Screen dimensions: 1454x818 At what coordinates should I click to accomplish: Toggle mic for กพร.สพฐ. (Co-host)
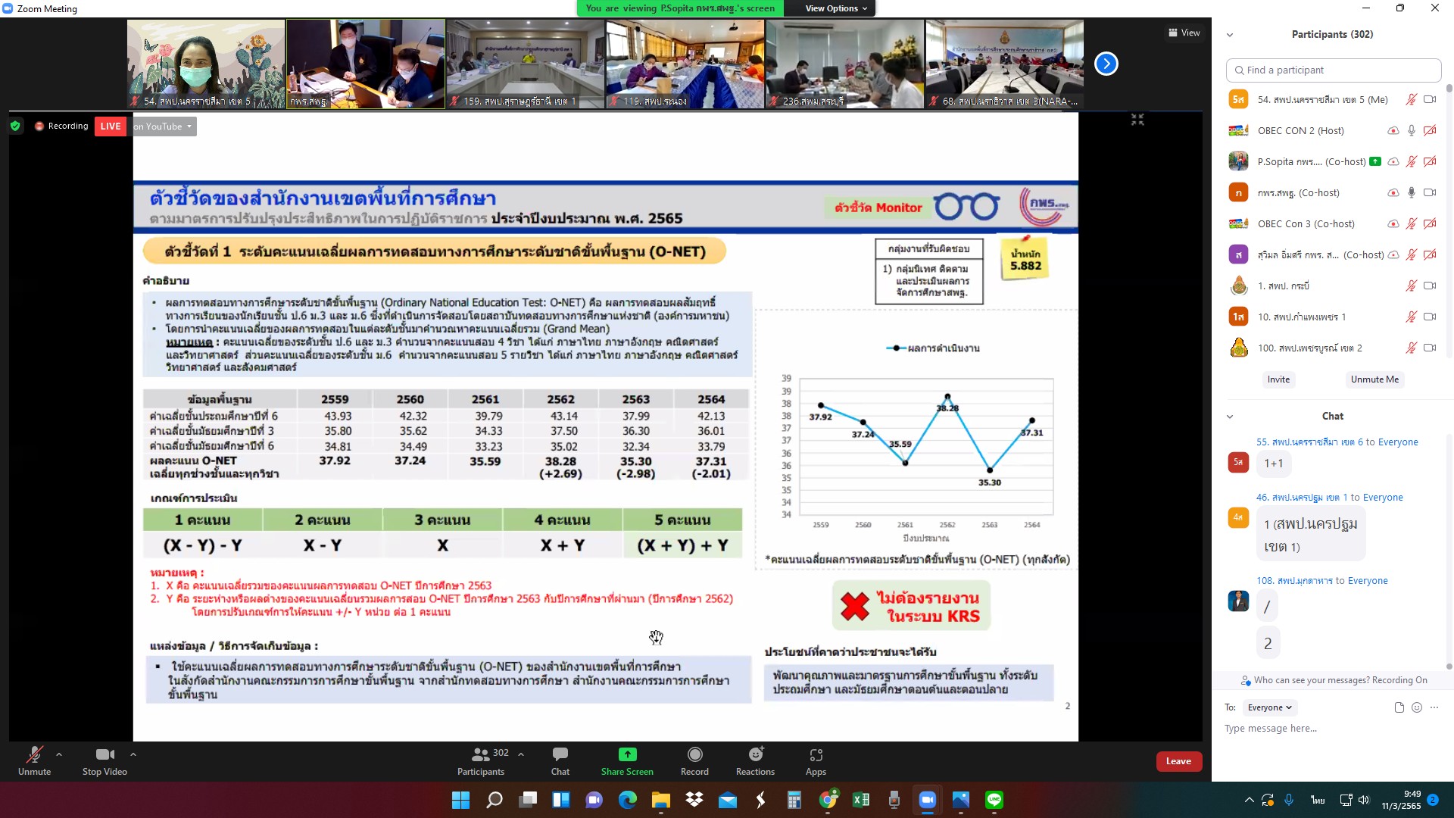coord(1412,192)
